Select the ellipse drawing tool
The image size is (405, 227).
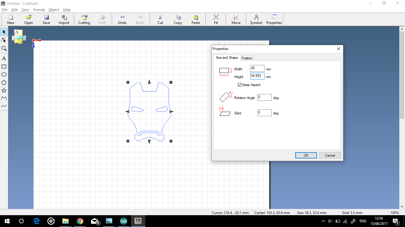(x=4, y=74)
